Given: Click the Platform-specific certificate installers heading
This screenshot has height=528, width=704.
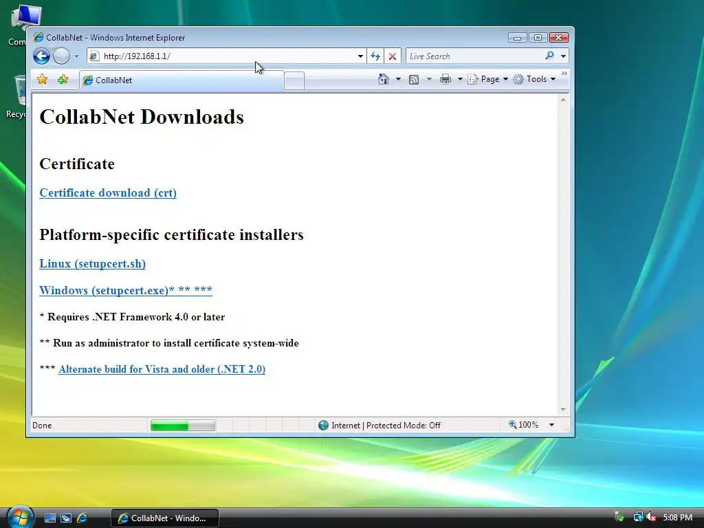Looking at the screenshot, I should click(x=171, y=234).
